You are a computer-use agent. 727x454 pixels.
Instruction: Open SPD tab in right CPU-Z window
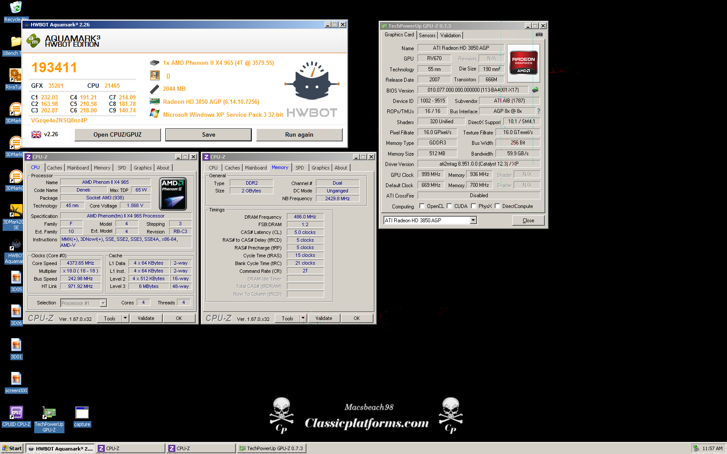[300, 168]
